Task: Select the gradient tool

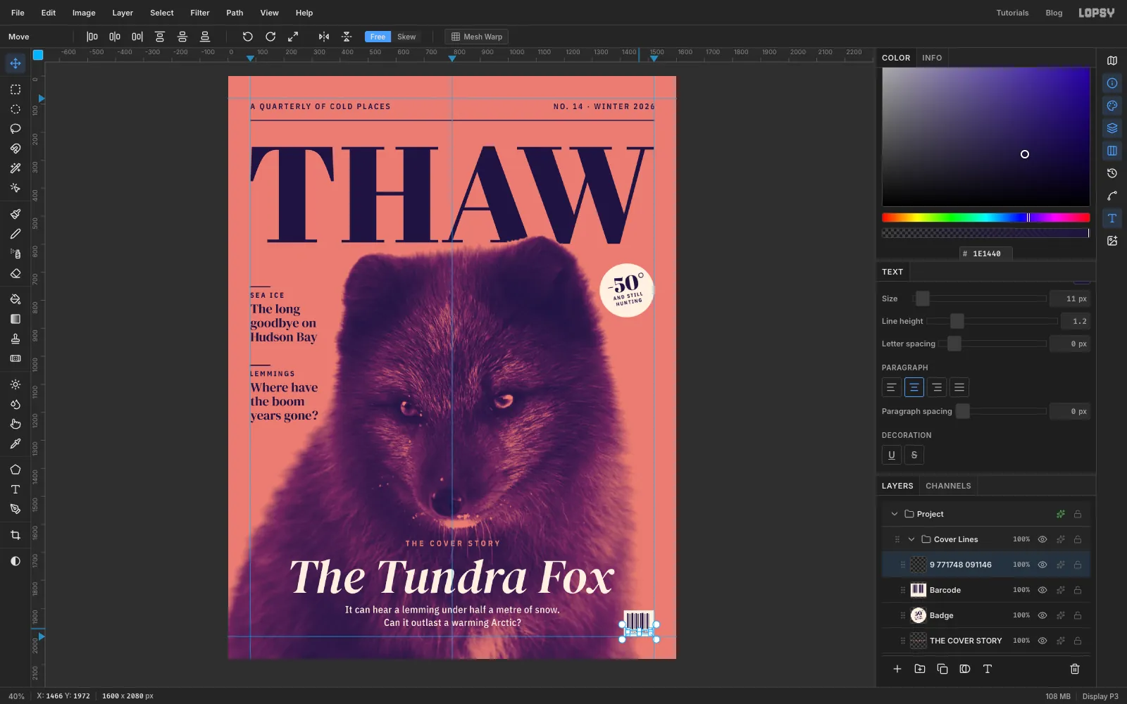Action: pos(15,319)
